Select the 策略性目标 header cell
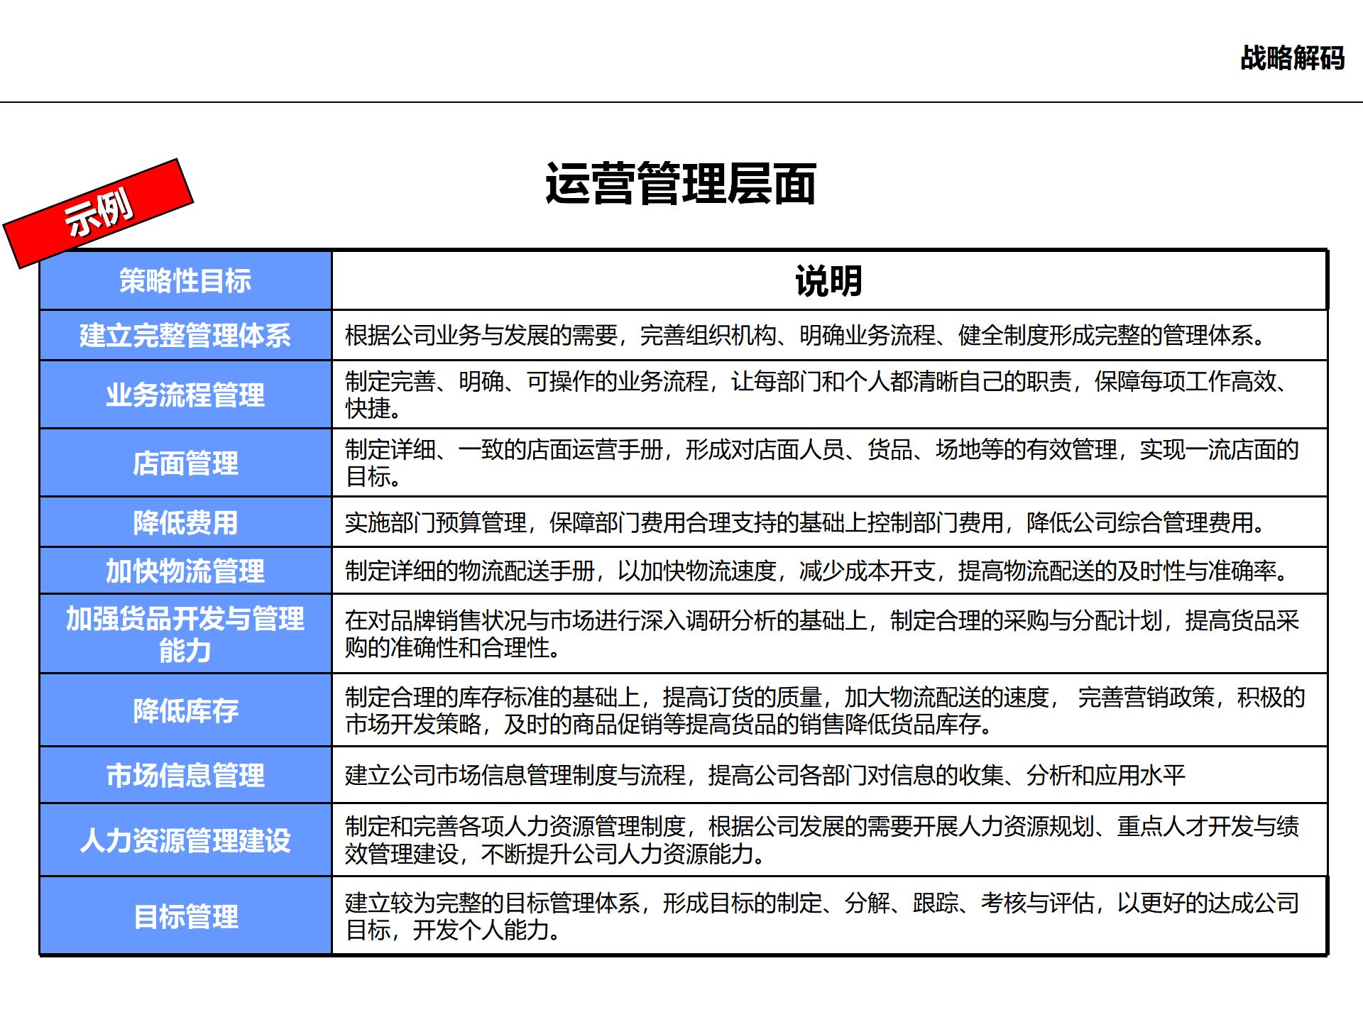 click(185, 281)
